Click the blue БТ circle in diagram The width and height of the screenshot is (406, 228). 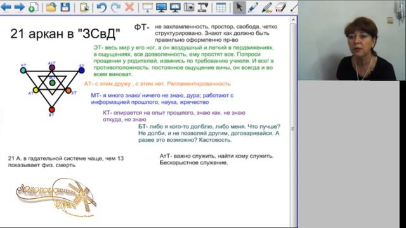[82, 70]
